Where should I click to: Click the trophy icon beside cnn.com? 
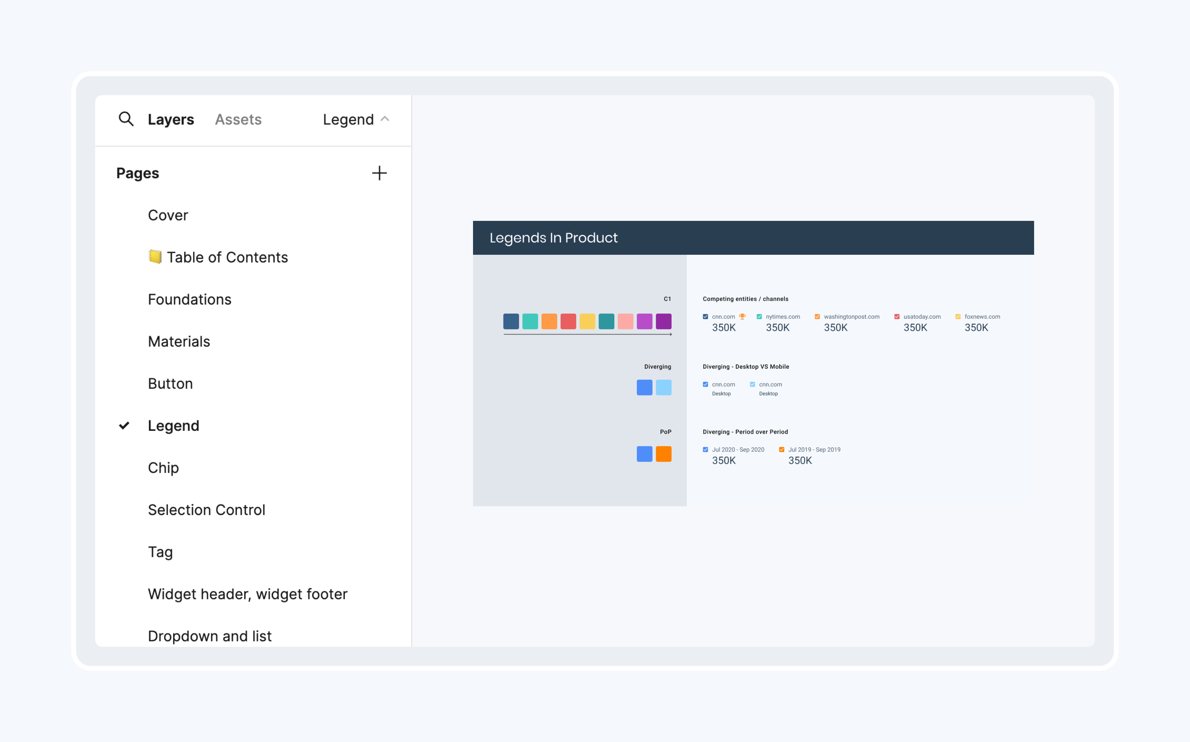pyautogui.click(x=742, y=317)
